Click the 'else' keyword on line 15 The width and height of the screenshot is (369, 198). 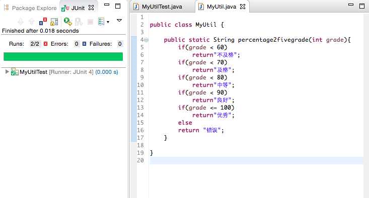point(185,123)
